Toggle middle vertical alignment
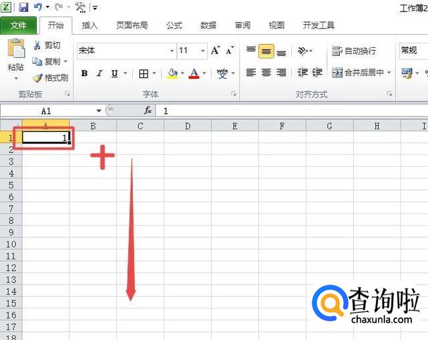 tap(266, 51)
